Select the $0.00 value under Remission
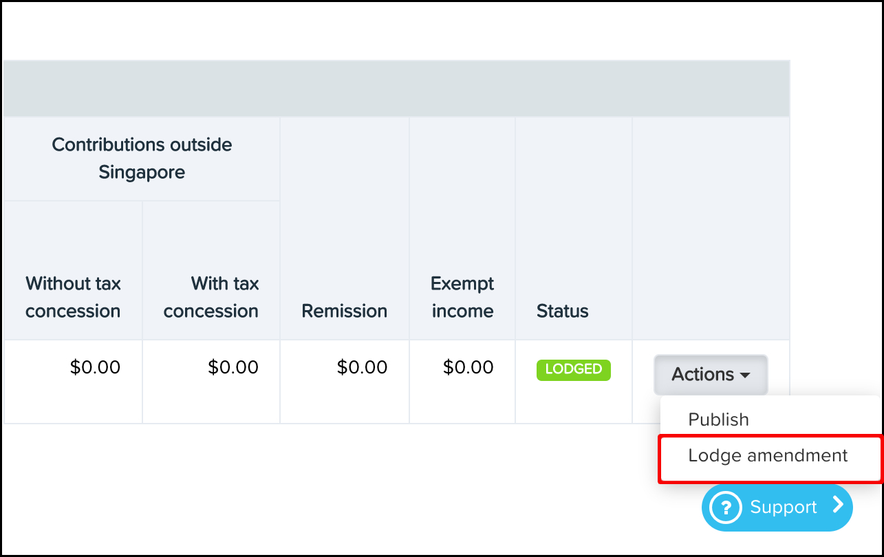 click(362, 367)
